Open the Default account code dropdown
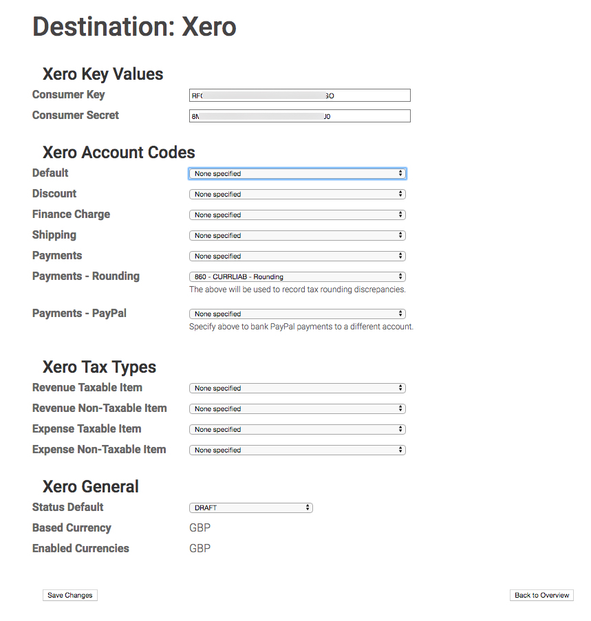Image resolution: width=591 pixels, height=621 pixels. (x=297, y=173)
